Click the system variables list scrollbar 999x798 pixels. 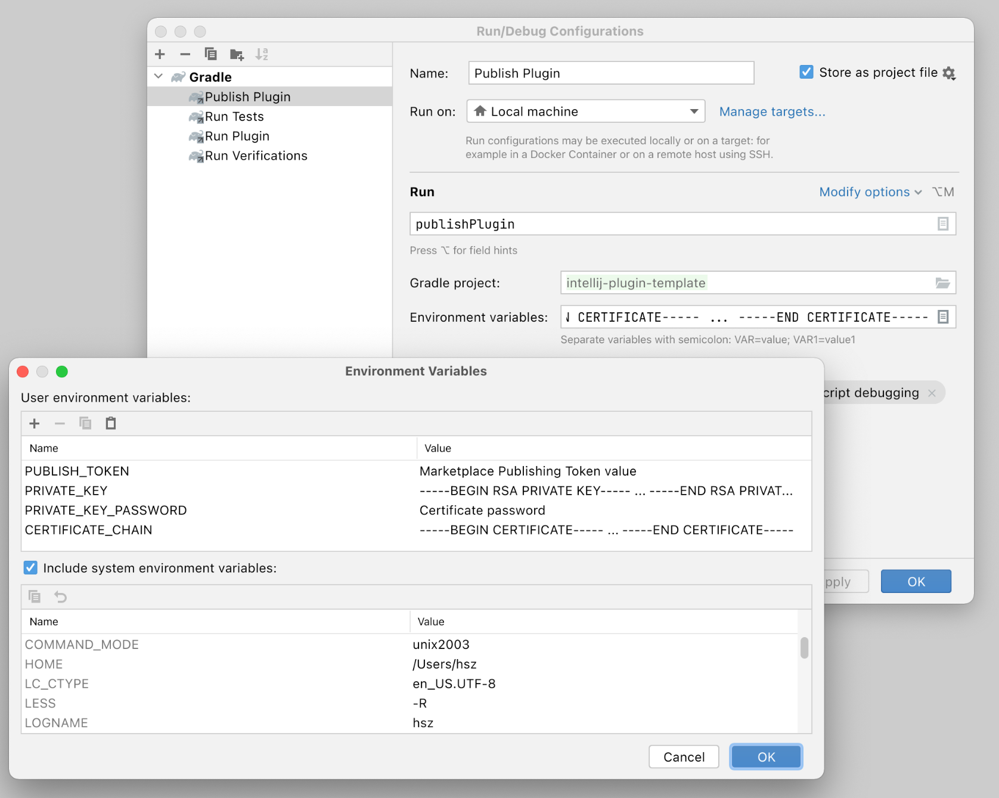click(x=804, y=648)
